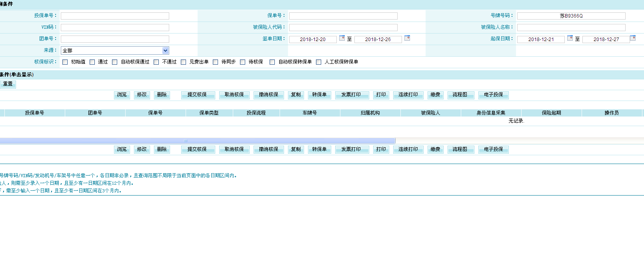The height and width of the screenshot is (259, 644).
Task: Click 提交核保 button below the scrollbar
Action: coord(197,150)
